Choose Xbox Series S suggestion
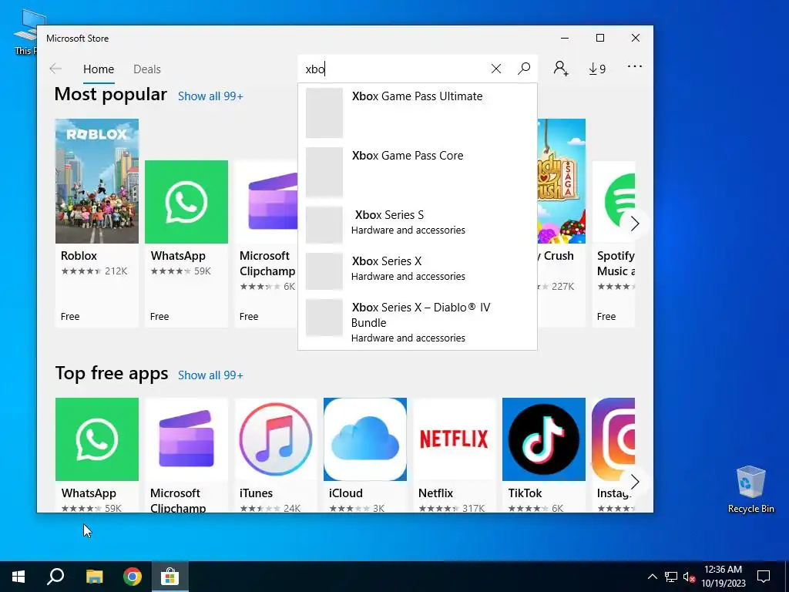This screenshot has height=592, width=789. tap(418, 224)
